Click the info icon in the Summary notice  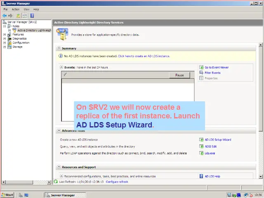pos(61,56)
